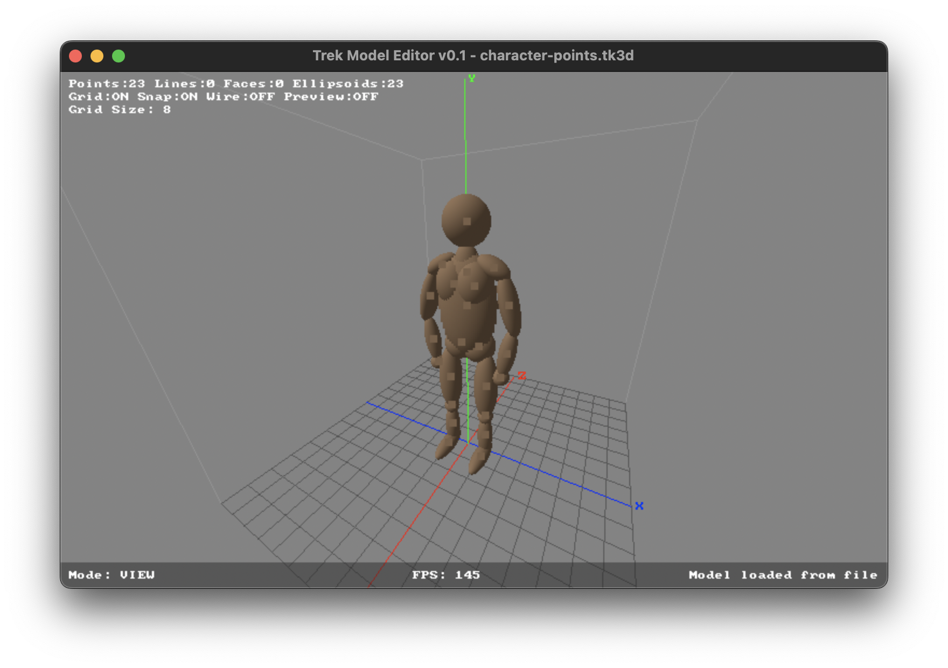The width and height of the screenshot is (948, 668).
Task: Enable preview via the Preview:OFF indicator
Action: [x=330, y=96]
